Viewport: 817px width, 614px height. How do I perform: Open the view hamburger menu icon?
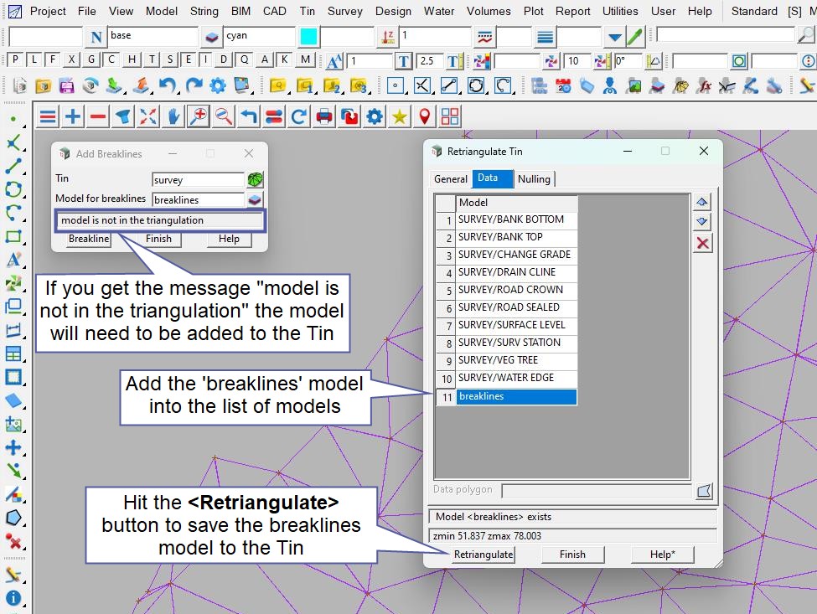(x=48, y=116)
